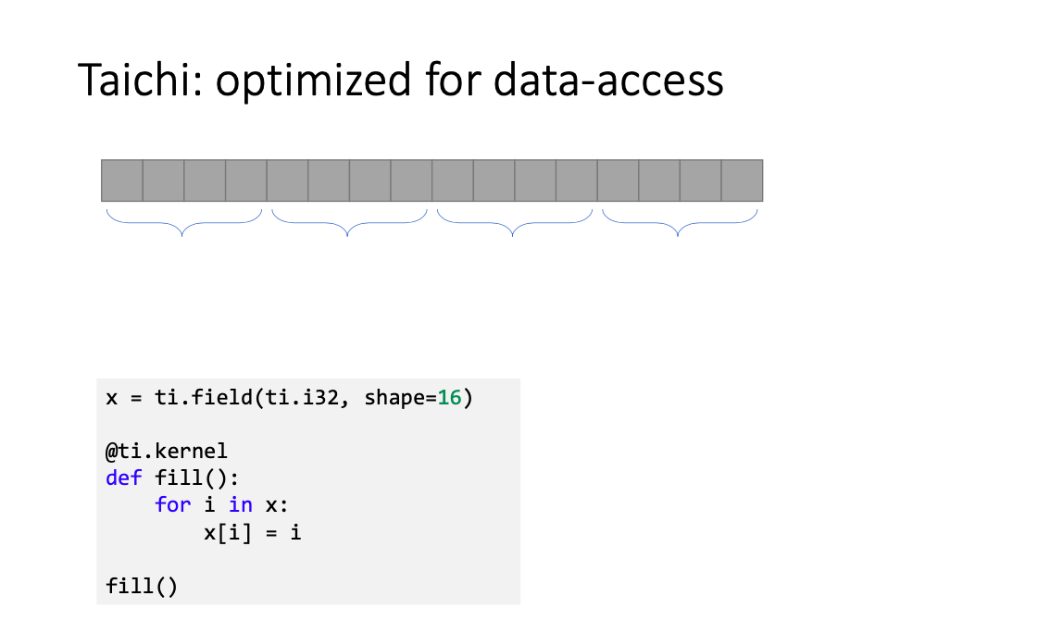Click the "@ti.kernel" decorator line
The width and height of the screenshot is (1050, 633).
coord(166,451)
